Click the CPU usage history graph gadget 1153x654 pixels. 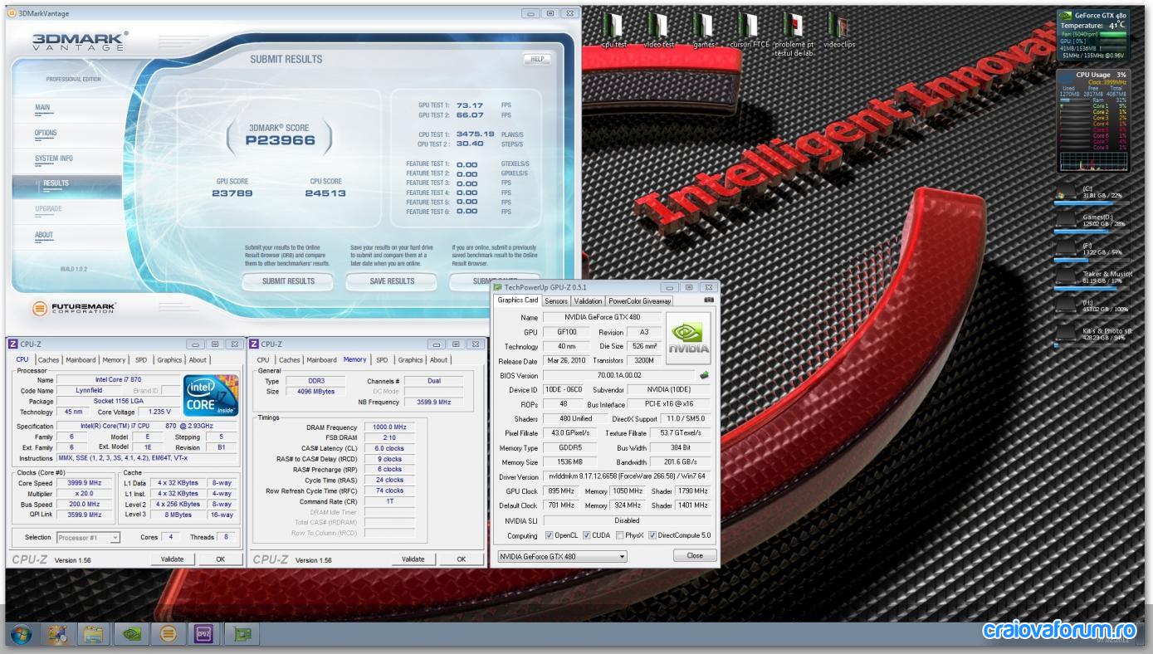[x=1092, y=162]
